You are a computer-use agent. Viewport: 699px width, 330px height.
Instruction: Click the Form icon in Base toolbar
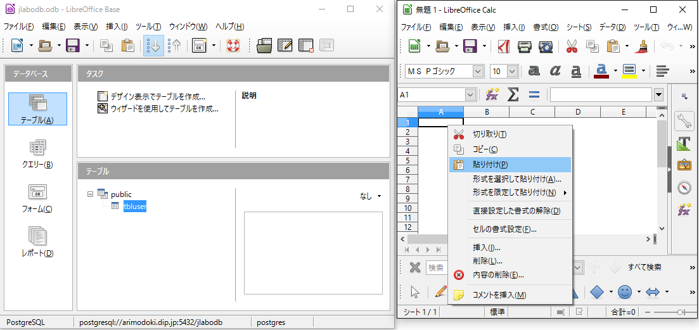coord(199,45)
